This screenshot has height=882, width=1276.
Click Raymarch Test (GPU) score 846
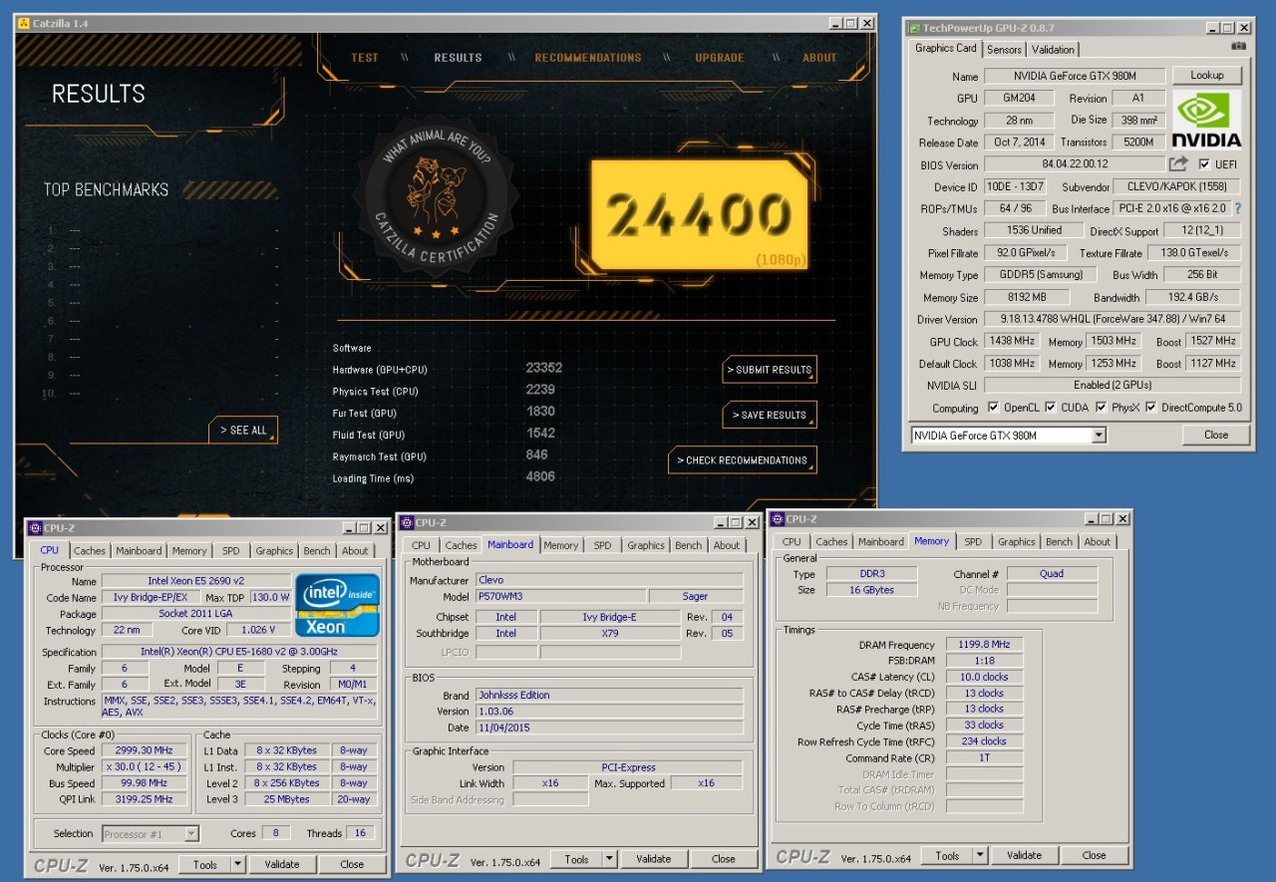point(536,454)
